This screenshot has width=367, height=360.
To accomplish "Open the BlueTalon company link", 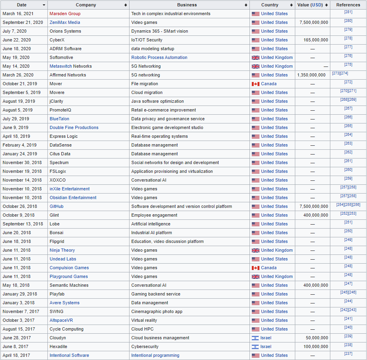I will pyautogui.click(x=59, y=119).
